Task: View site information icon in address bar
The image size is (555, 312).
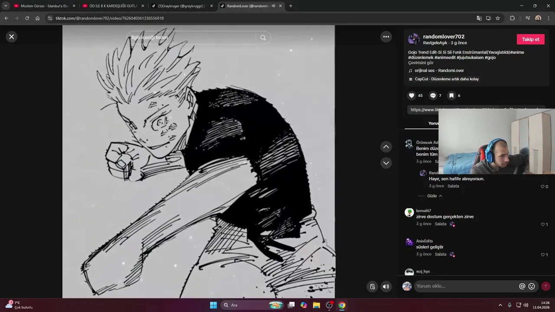Action: 50,18
